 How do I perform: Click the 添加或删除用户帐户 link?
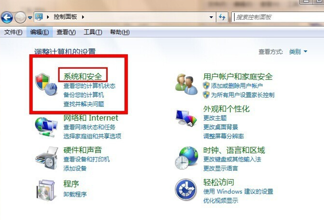[237, 86]
